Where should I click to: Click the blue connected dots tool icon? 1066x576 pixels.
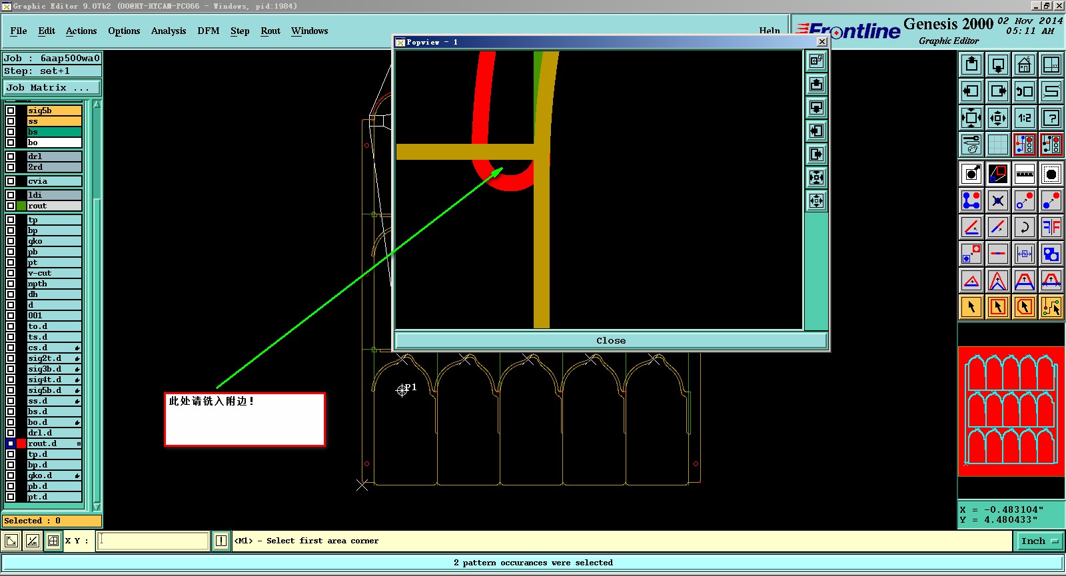[971, 200]
